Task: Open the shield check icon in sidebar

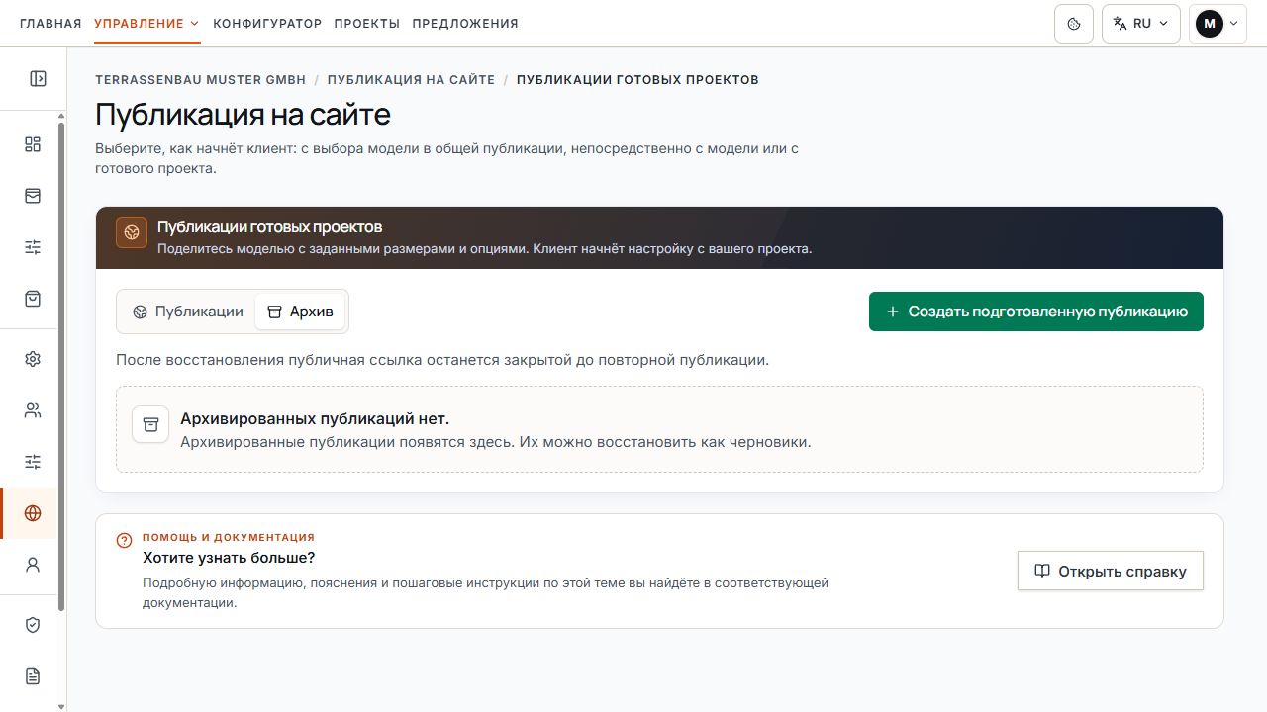Action: (33, 625)
